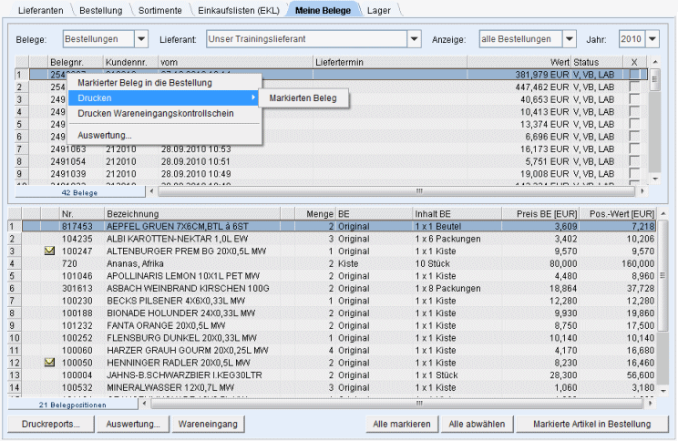Viewport: 678px width, 441px height.
Task: Click envelope icon on HENNINGER RADLER row
Action: (x=50, y=362)
